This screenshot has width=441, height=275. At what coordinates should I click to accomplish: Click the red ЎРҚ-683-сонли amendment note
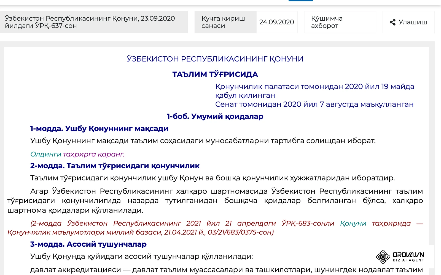point(215,228)
